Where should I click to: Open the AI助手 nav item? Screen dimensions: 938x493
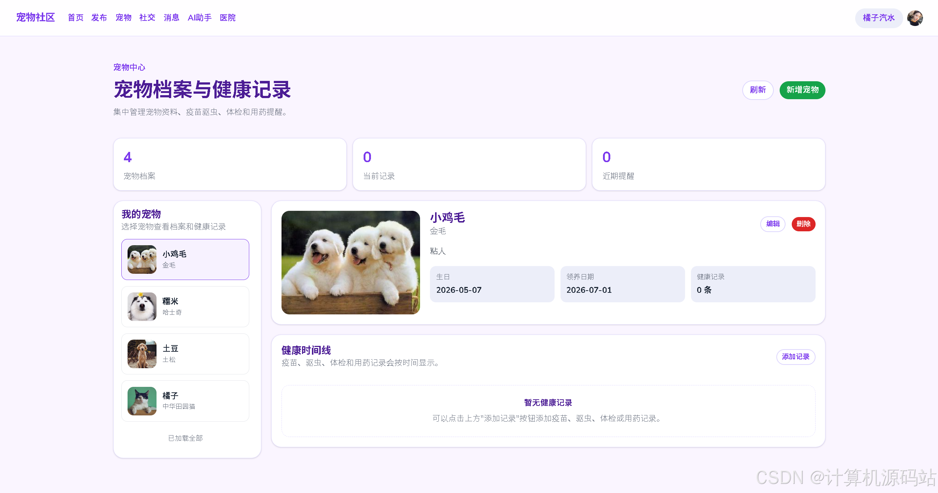(199, 18)
